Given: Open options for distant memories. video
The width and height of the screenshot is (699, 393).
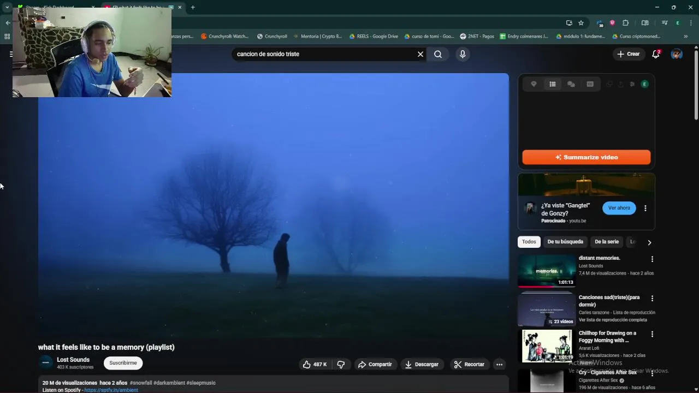Looking at the screenshot, I should [x=652, y=259].
